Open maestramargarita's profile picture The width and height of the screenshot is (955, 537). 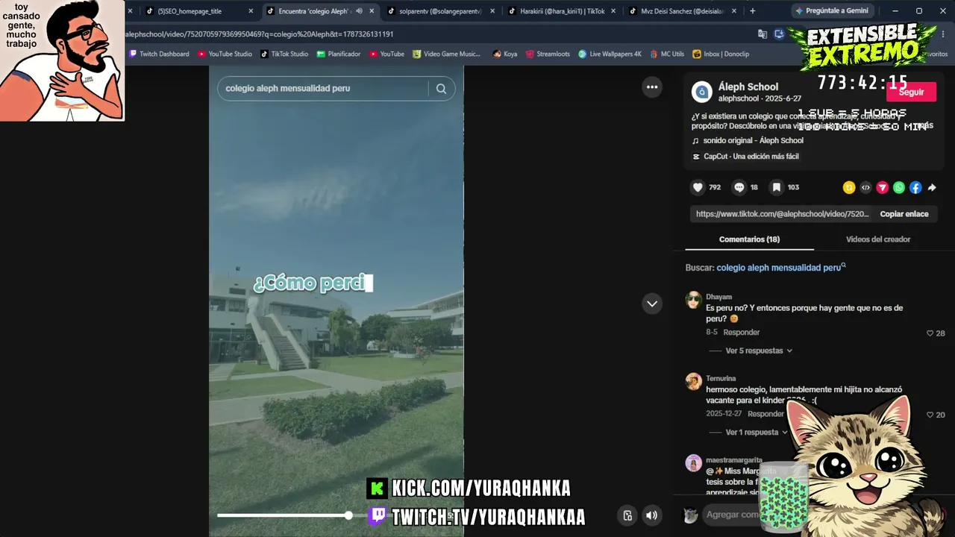694,463
